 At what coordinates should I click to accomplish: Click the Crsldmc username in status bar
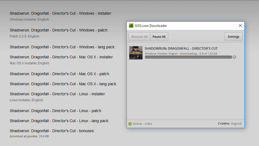[x=224, y=123]
